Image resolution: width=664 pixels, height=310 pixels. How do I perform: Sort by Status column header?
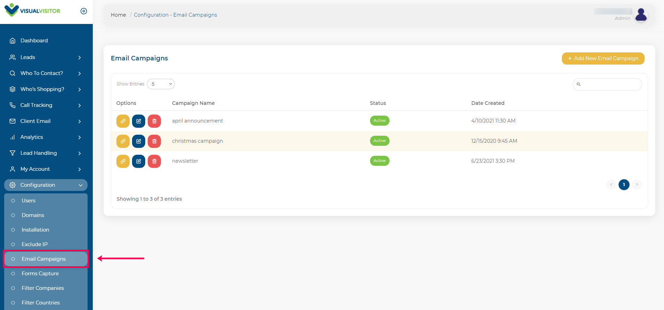click(x=378, y=103)
